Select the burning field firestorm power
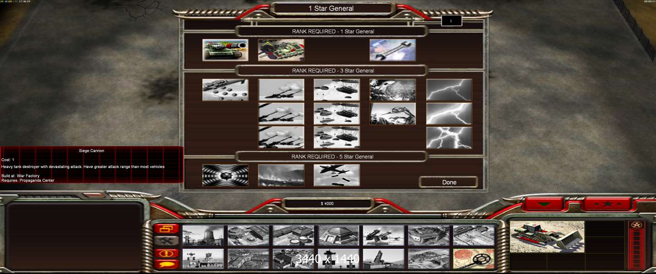This screenshot has height=274, width=656. tap(281, 175)
